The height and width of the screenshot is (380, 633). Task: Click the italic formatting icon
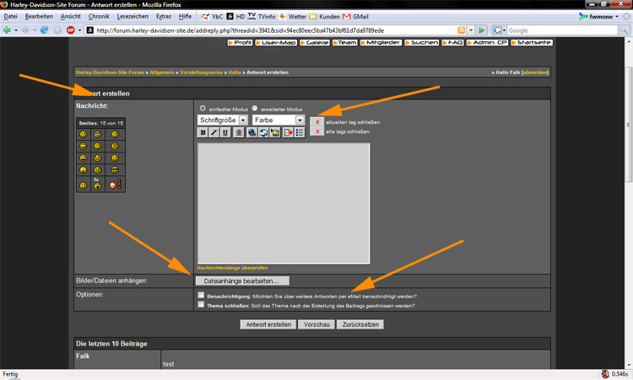[214, 132]
